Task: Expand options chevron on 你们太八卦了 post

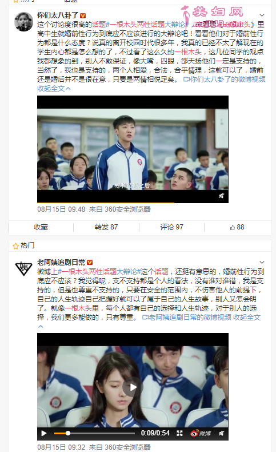Action: pos(262,15)
